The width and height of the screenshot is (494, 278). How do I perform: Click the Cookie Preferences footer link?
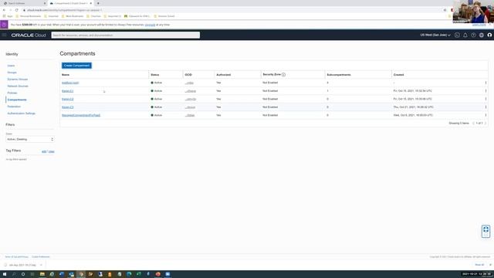point(41,257)
